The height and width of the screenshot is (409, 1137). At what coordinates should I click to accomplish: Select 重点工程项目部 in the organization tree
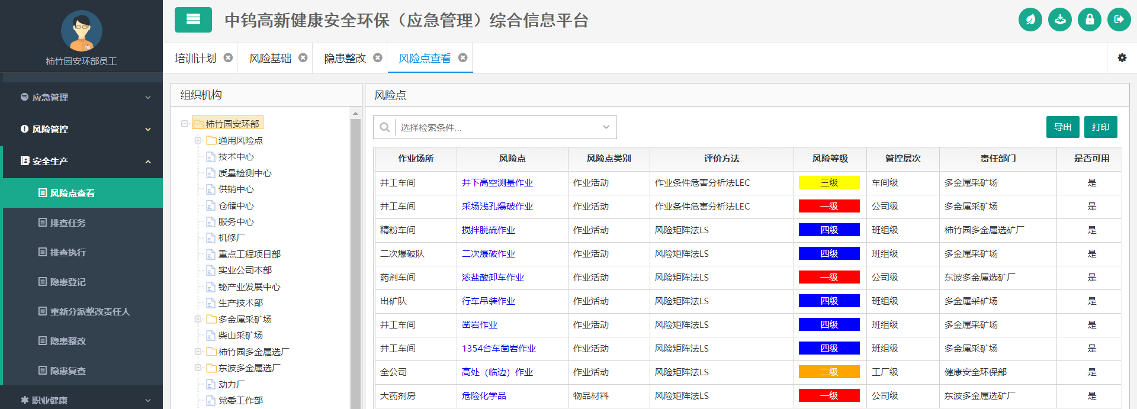pos(249,255)
